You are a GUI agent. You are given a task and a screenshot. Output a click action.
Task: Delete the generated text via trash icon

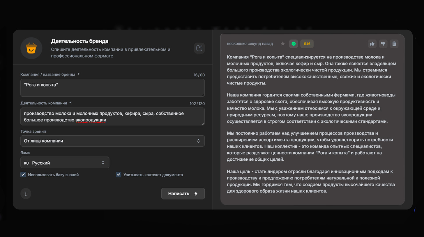394,44
